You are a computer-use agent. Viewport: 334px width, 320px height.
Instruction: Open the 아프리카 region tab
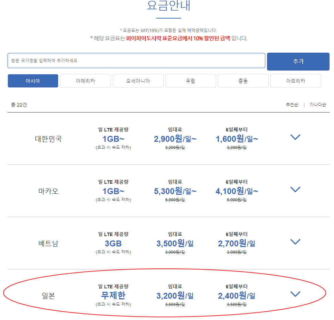296,81
